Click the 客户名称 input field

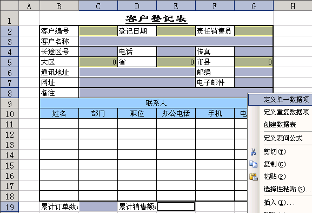click(176, 41)
